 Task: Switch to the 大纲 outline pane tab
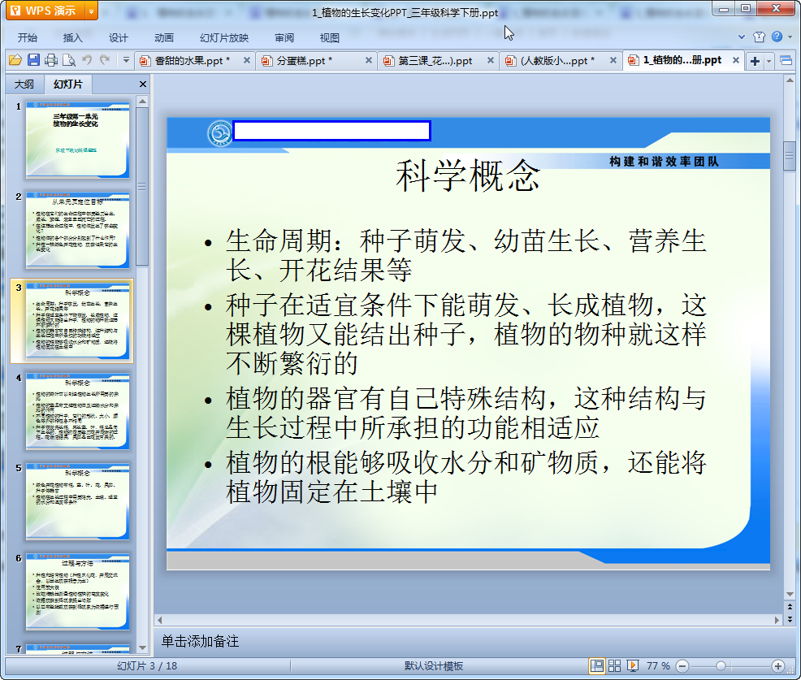tap(24, 84)
